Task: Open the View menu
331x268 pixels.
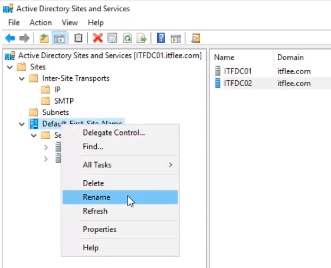Action: [70, 22]
